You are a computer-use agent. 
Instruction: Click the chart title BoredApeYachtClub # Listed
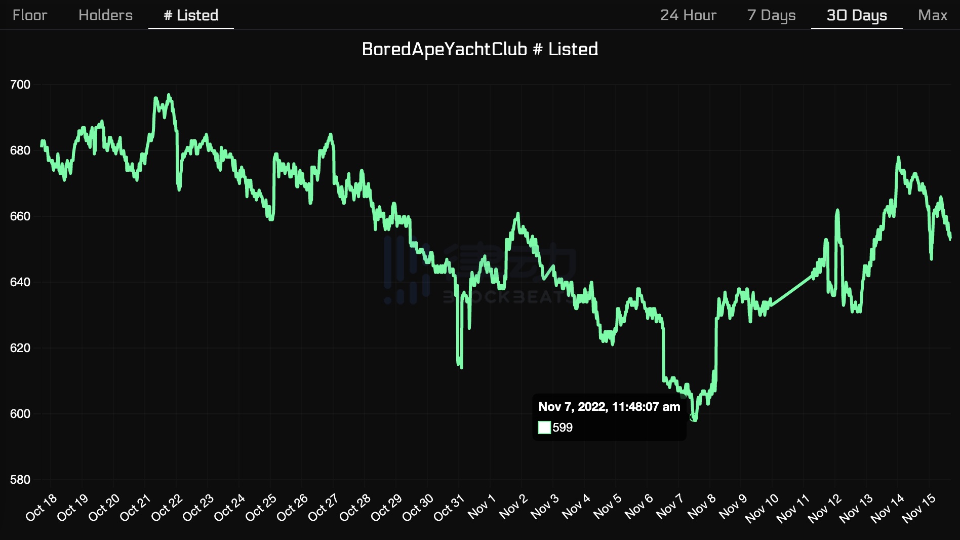coord(479,49)
